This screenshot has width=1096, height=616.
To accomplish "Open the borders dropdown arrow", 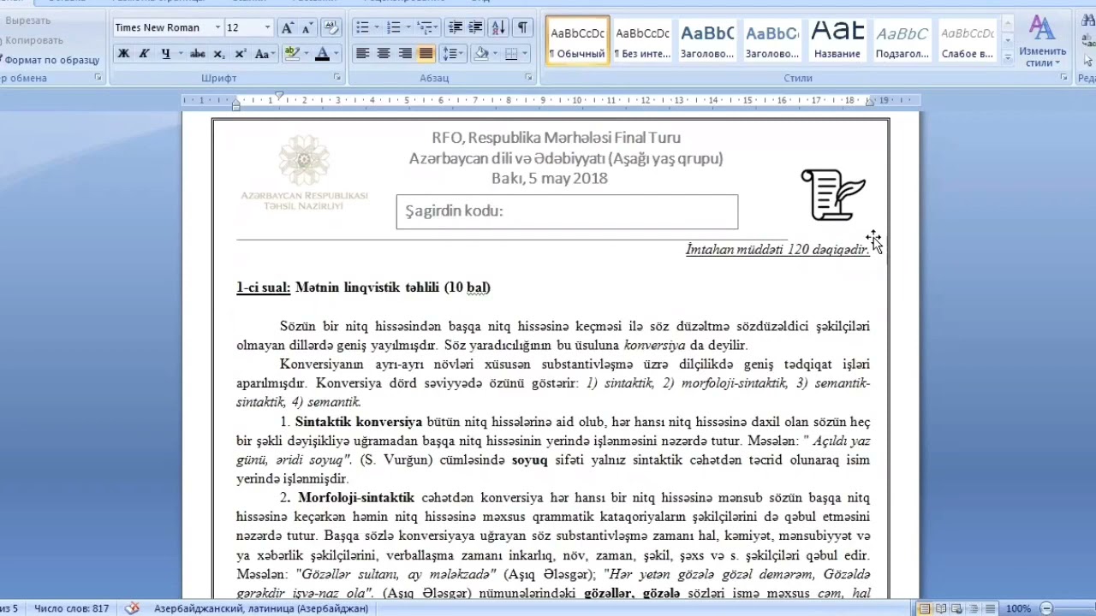I will coord(526,54).
